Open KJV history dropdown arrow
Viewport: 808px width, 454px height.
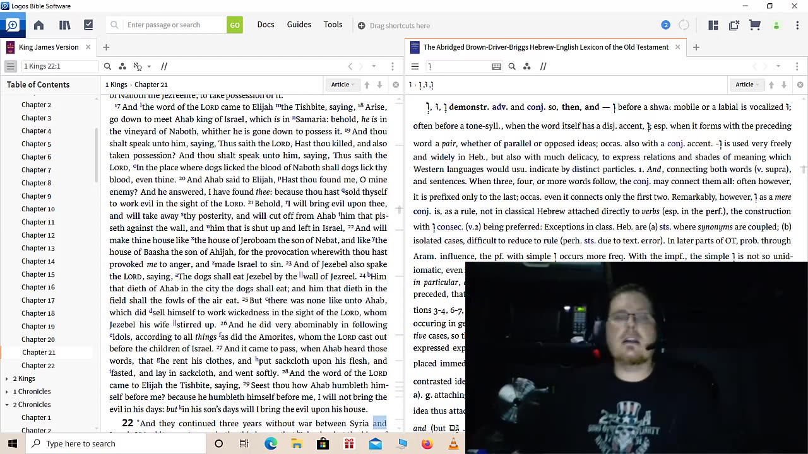[374, 66]
